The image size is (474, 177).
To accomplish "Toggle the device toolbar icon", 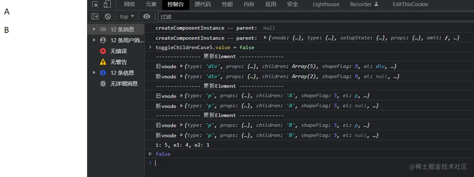I will click(107, 4).
